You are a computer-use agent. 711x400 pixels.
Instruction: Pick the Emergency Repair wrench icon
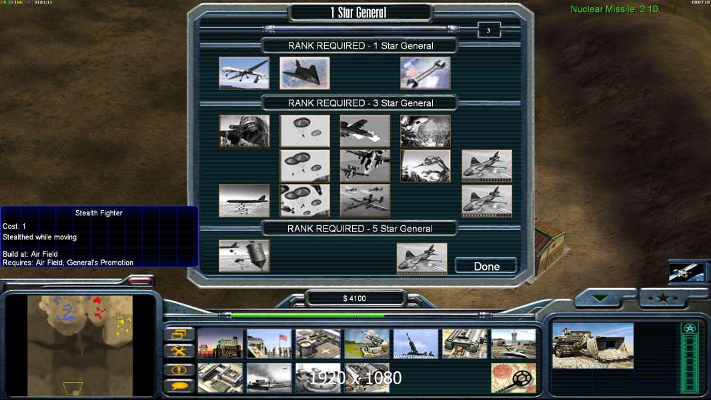click(426, 73)
